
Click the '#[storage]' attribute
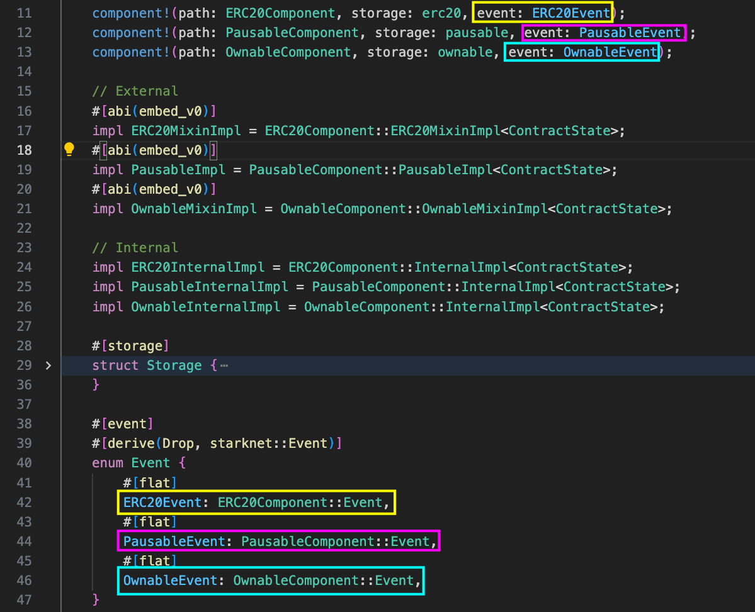(131, 345)
